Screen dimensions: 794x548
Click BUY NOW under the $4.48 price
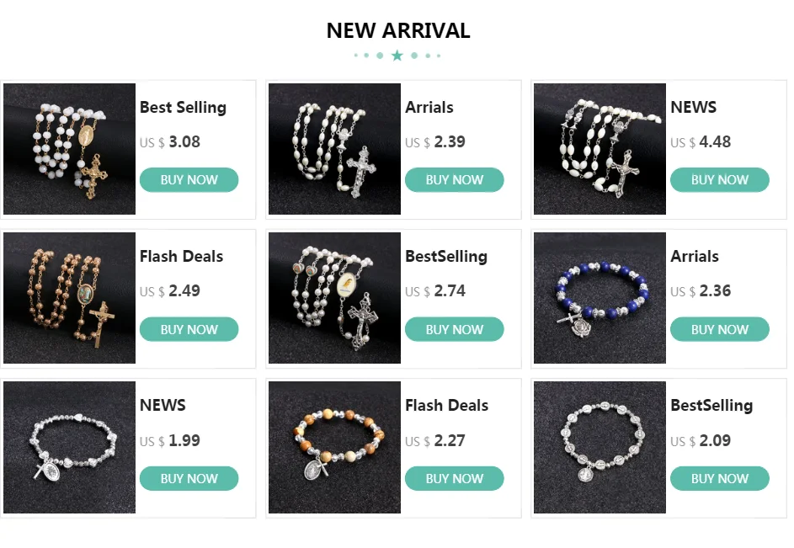tap(720, 180)
